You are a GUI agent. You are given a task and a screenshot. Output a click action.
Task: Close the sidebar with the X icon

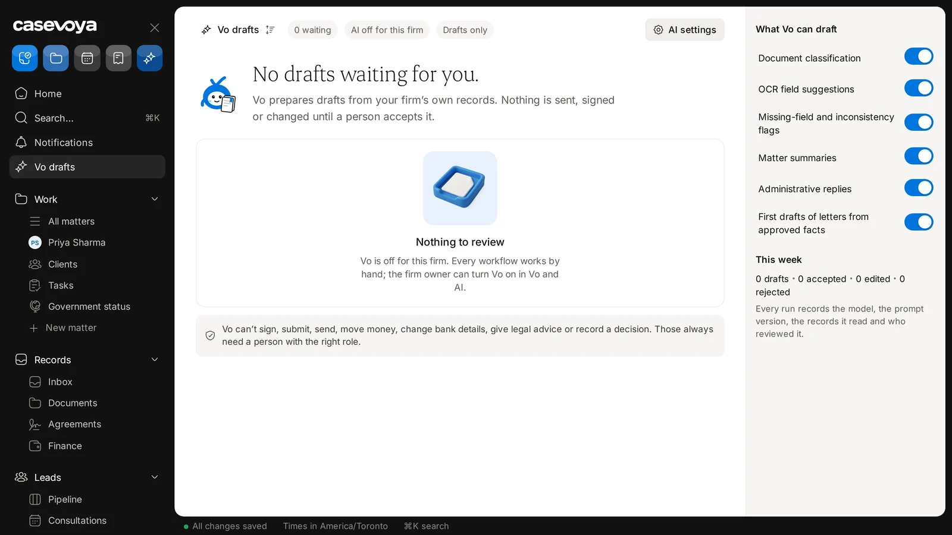(x=155, y=27)
